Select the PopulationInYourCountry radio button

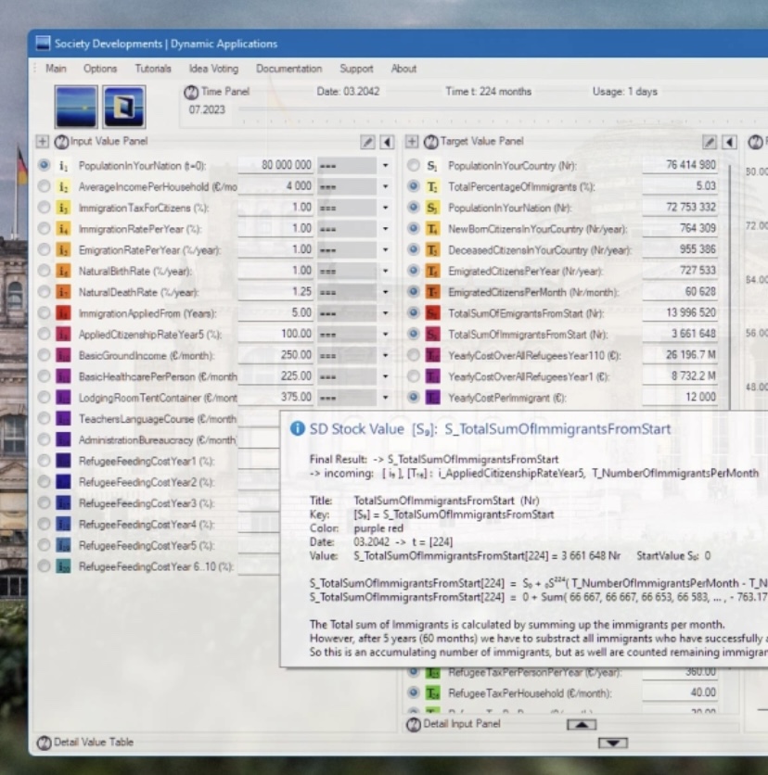click(x=414, y=165)
